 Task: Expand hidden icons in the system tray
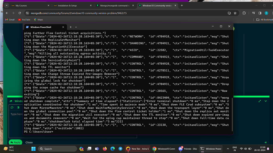click(227, 149)
